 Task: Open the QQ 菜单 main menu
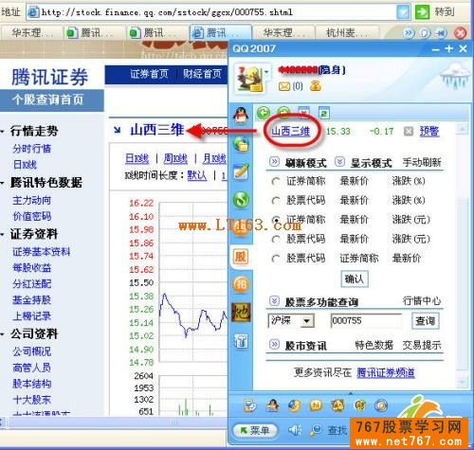coord(255,430)
